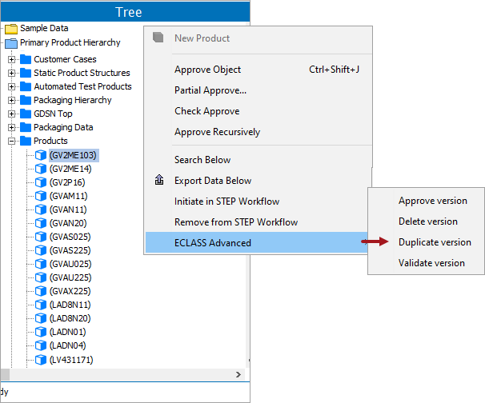Click the Customer Cases folder icon

pos(26,59)
